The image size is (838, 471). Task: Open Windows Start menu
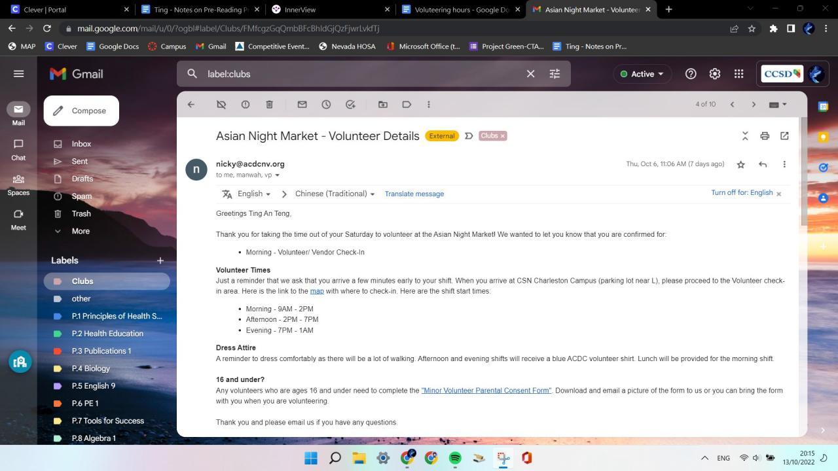point(311,458)
